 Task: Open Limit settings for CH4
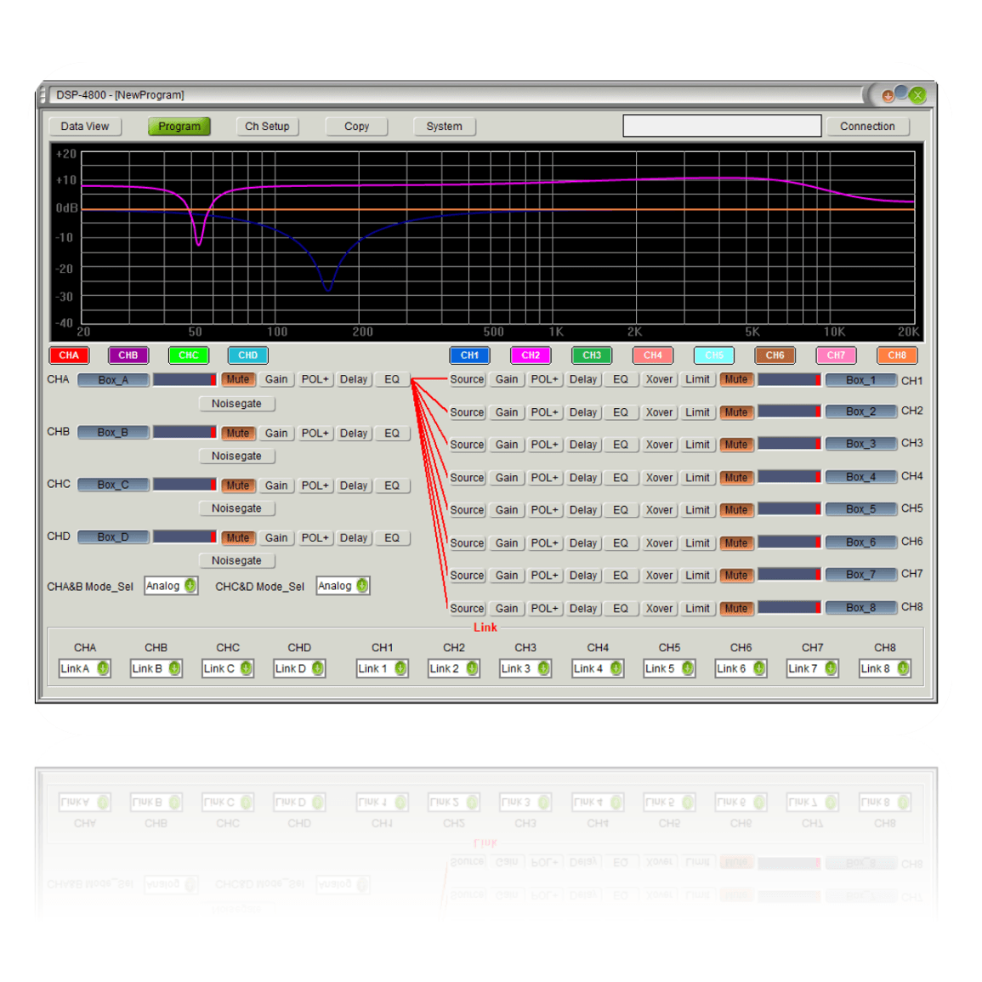point(698,477)
